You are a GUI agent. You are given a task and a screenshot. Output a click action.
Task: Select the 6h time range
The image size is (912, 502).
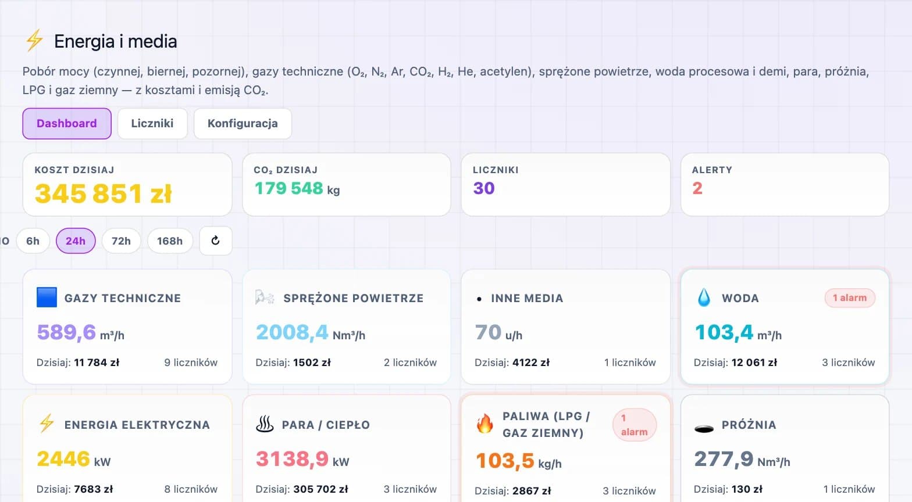point(33,241)
